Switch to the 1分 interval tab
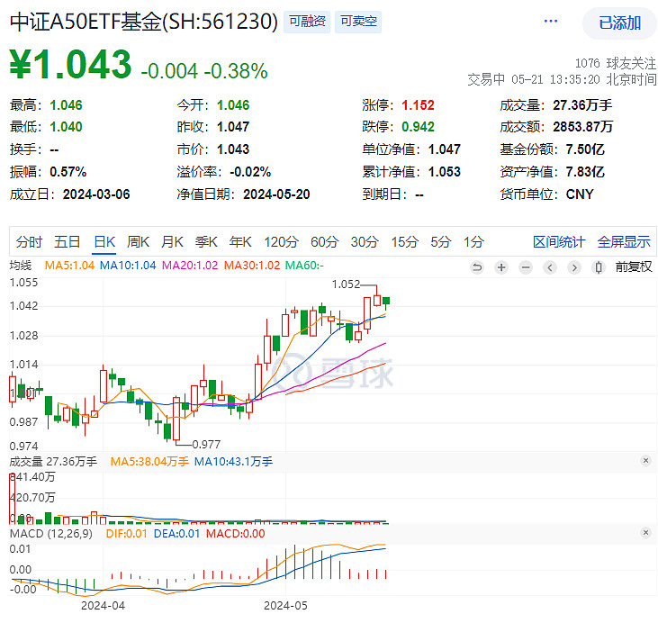The height and width of the screenshot is (623, 658). click(x=473, y=242)
